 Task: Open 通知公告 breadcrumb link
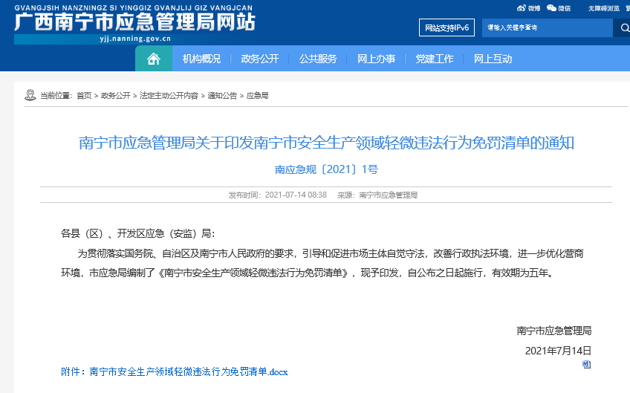[222, 96]
